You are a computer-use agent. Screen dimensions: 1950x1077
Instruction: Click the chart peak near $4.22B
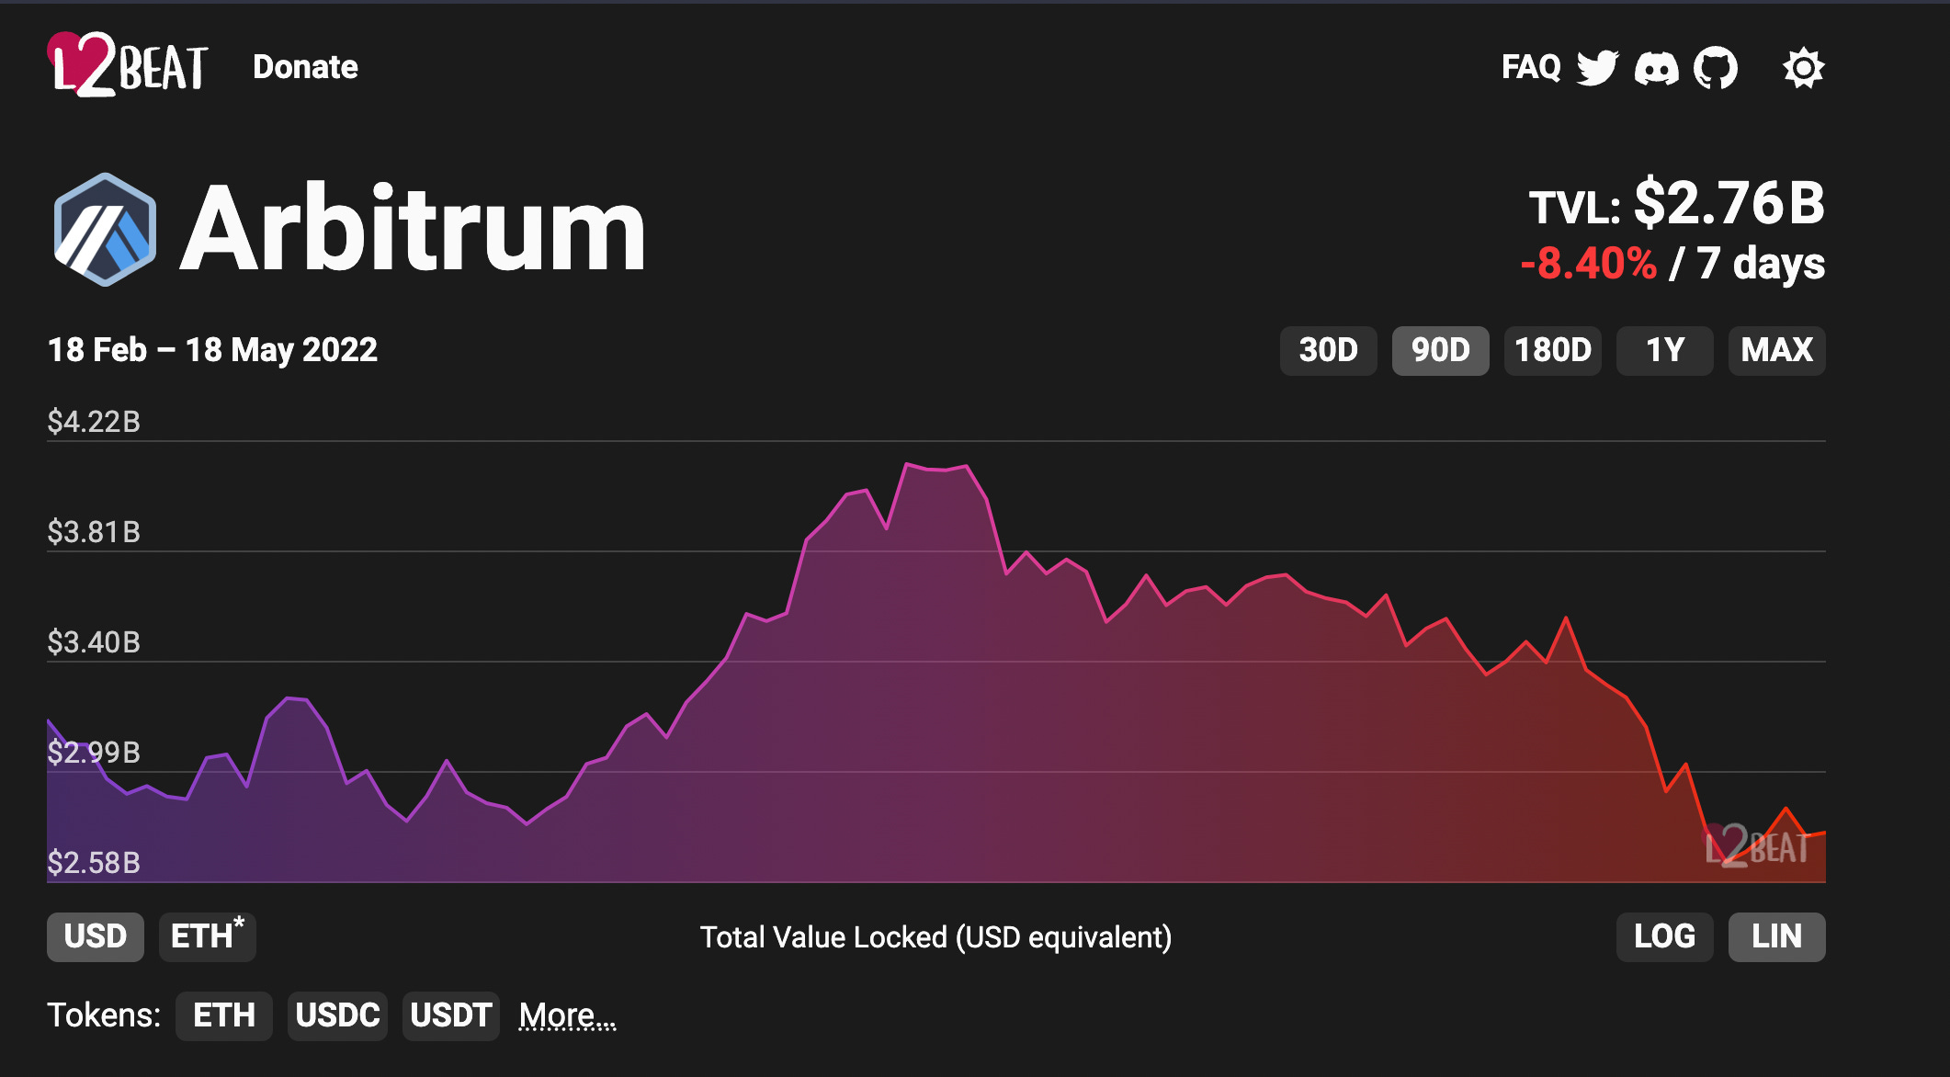click(907, 465)
